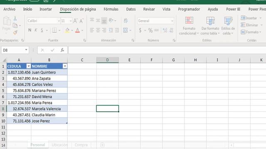The image size is (266, 149).
Task: Select the Compra sheet tab
Action: pos(81,145)
